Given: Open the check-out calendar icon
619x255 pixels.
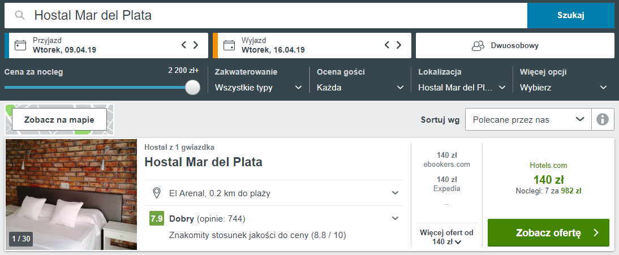Looking at the screenshot, I should 229,45.
